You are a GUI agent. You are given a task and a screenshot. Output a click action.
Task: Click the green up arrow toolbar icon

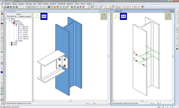(38, 7)
